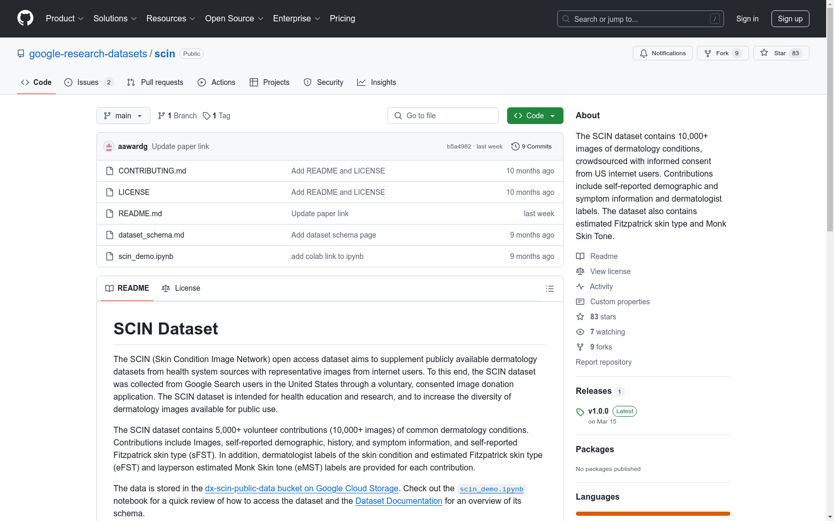Expand the Product menu
This screenshot has width=834, height=521.
65,19
